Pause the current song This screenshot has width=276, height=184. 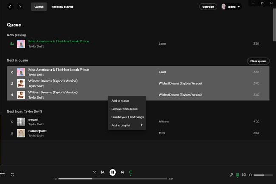113,172
